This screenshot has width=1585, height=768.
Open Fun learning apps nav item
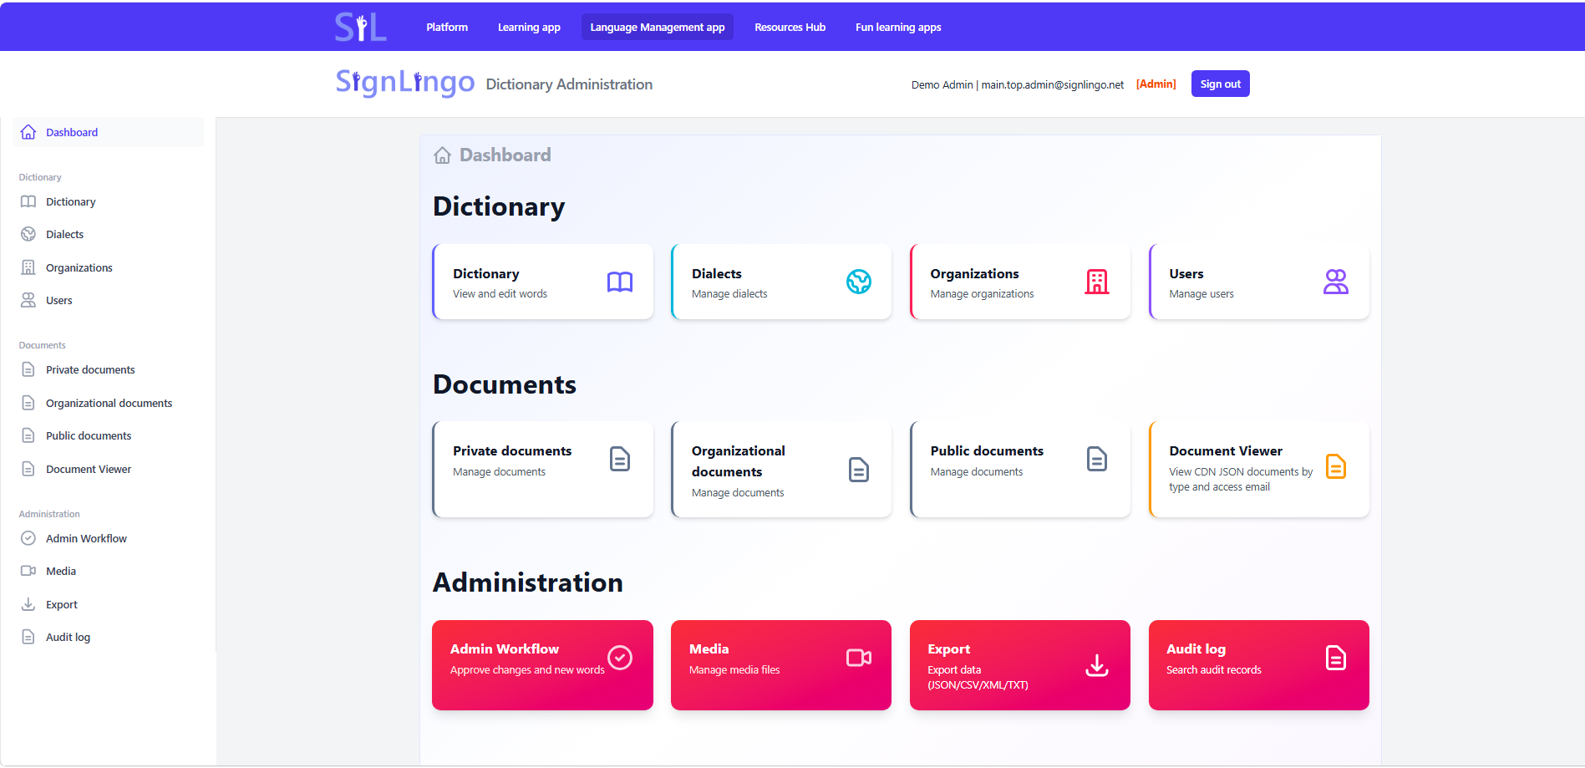pos(898,27)
